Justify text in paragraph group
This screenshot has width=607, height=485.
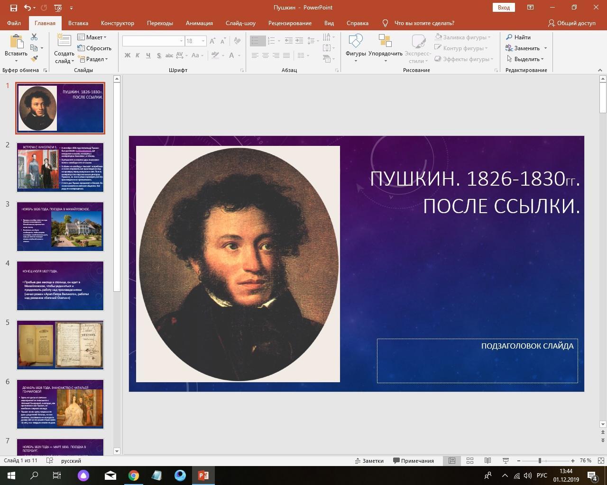(286, 55)
